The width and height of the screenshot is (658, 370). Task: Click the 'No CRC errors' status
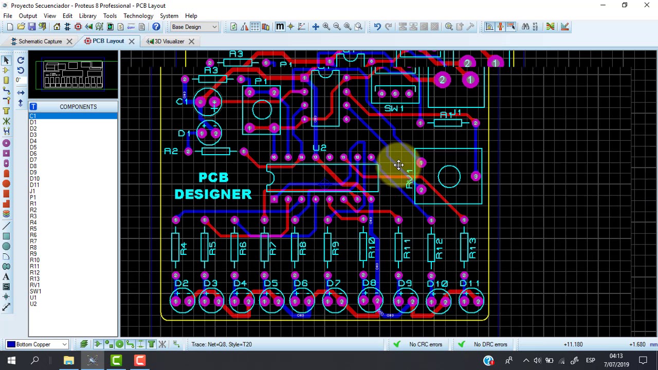pos(426,344)
